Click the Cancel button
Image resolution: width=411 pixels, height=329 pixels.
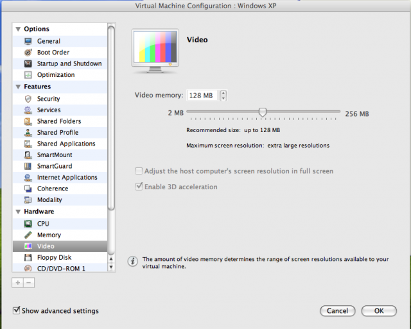[337, 310]
